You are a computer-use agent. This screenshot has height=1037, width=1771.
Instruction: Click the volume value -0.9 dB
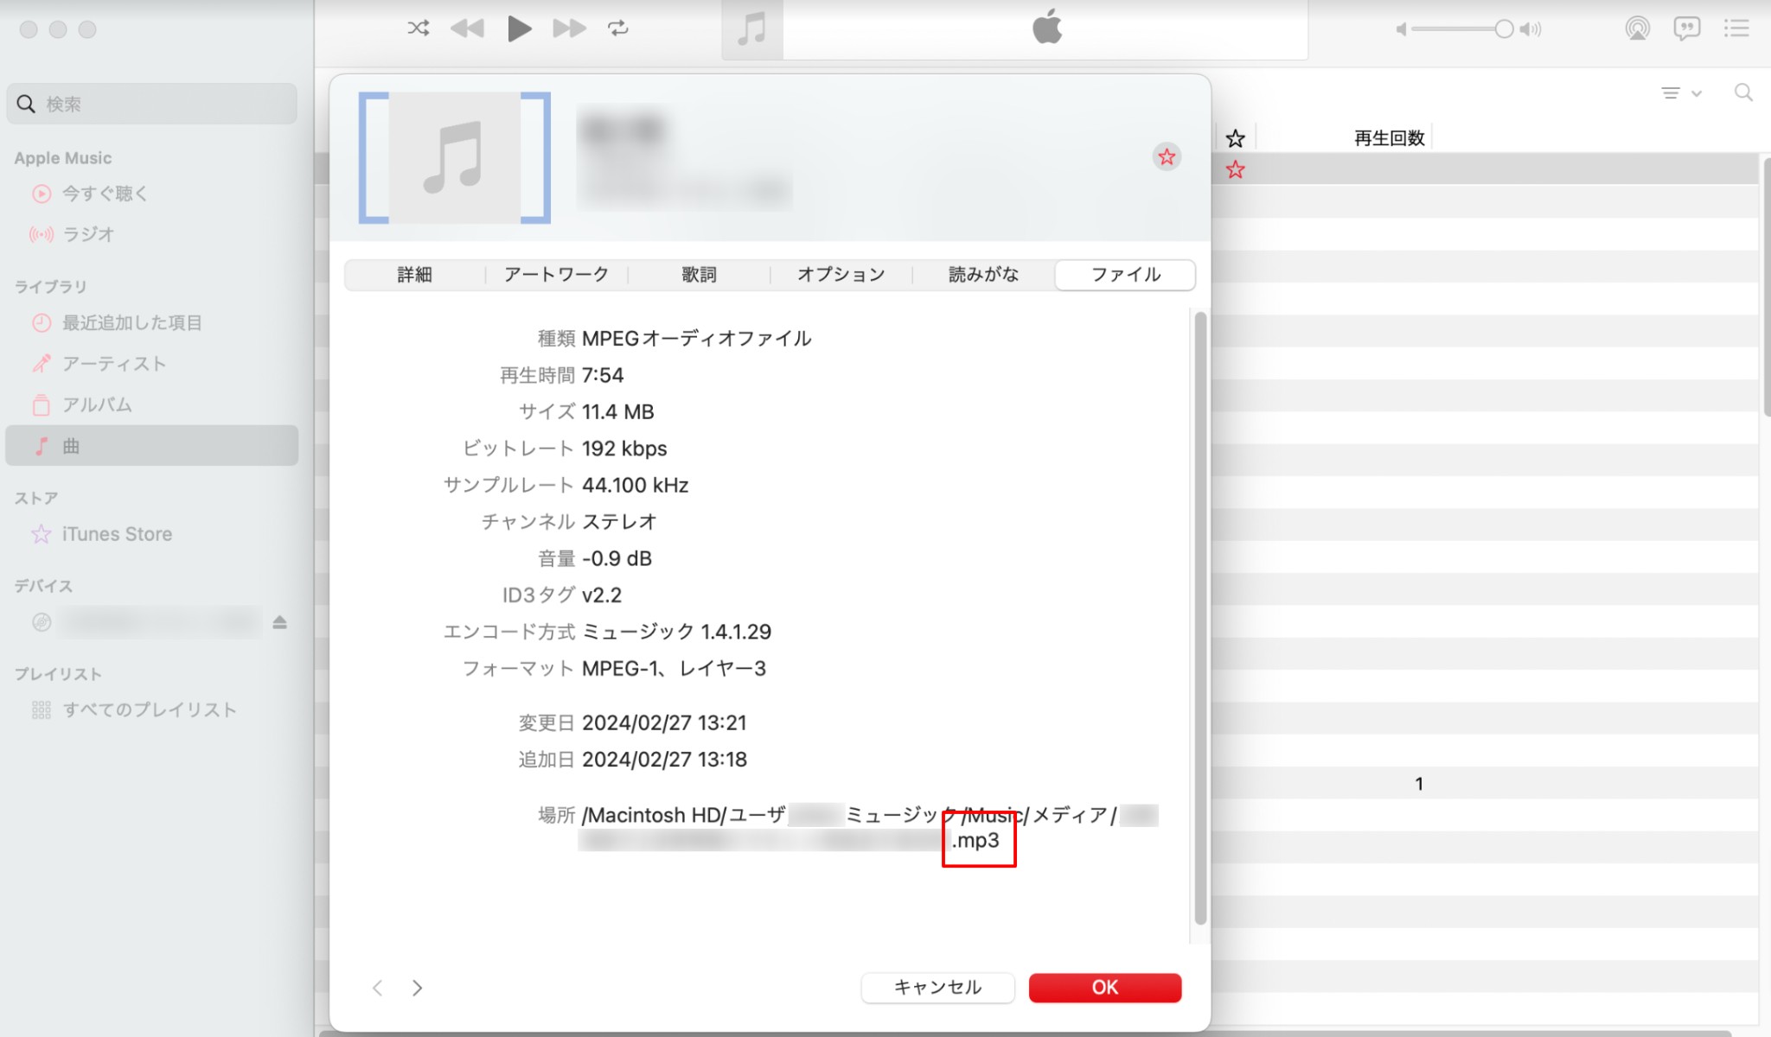pyautogui.click(x=617, y=558)
